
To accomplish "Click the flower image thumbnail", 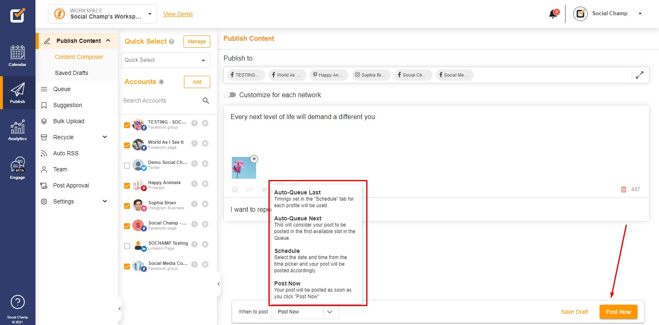I will [x=244, y=168].
